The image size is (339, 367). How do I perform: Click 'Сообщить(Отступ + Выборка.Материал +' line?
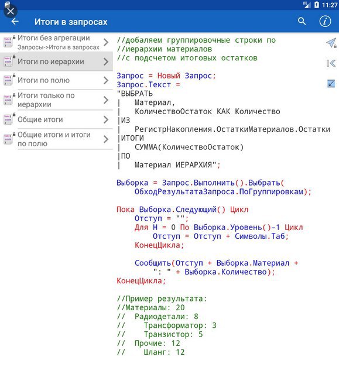216,263
